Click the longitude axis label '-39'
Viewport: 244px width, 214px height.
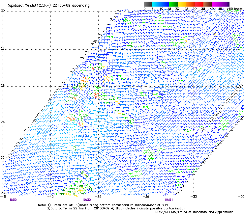(98, 197)
